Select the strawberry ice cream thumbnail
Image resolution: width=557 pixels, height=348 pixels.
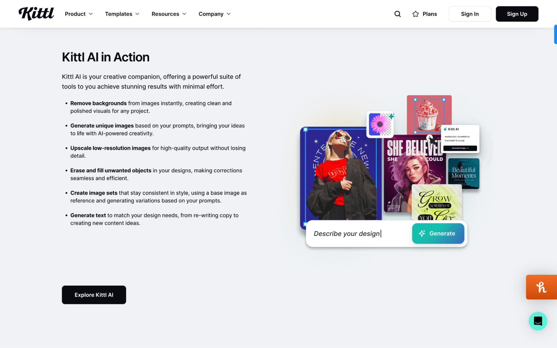click(429, 115)
